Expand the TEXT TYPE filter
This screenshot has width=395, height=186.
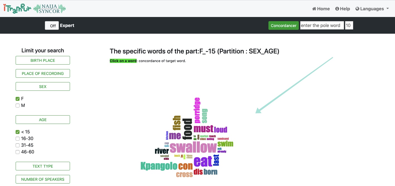[43, 166]
